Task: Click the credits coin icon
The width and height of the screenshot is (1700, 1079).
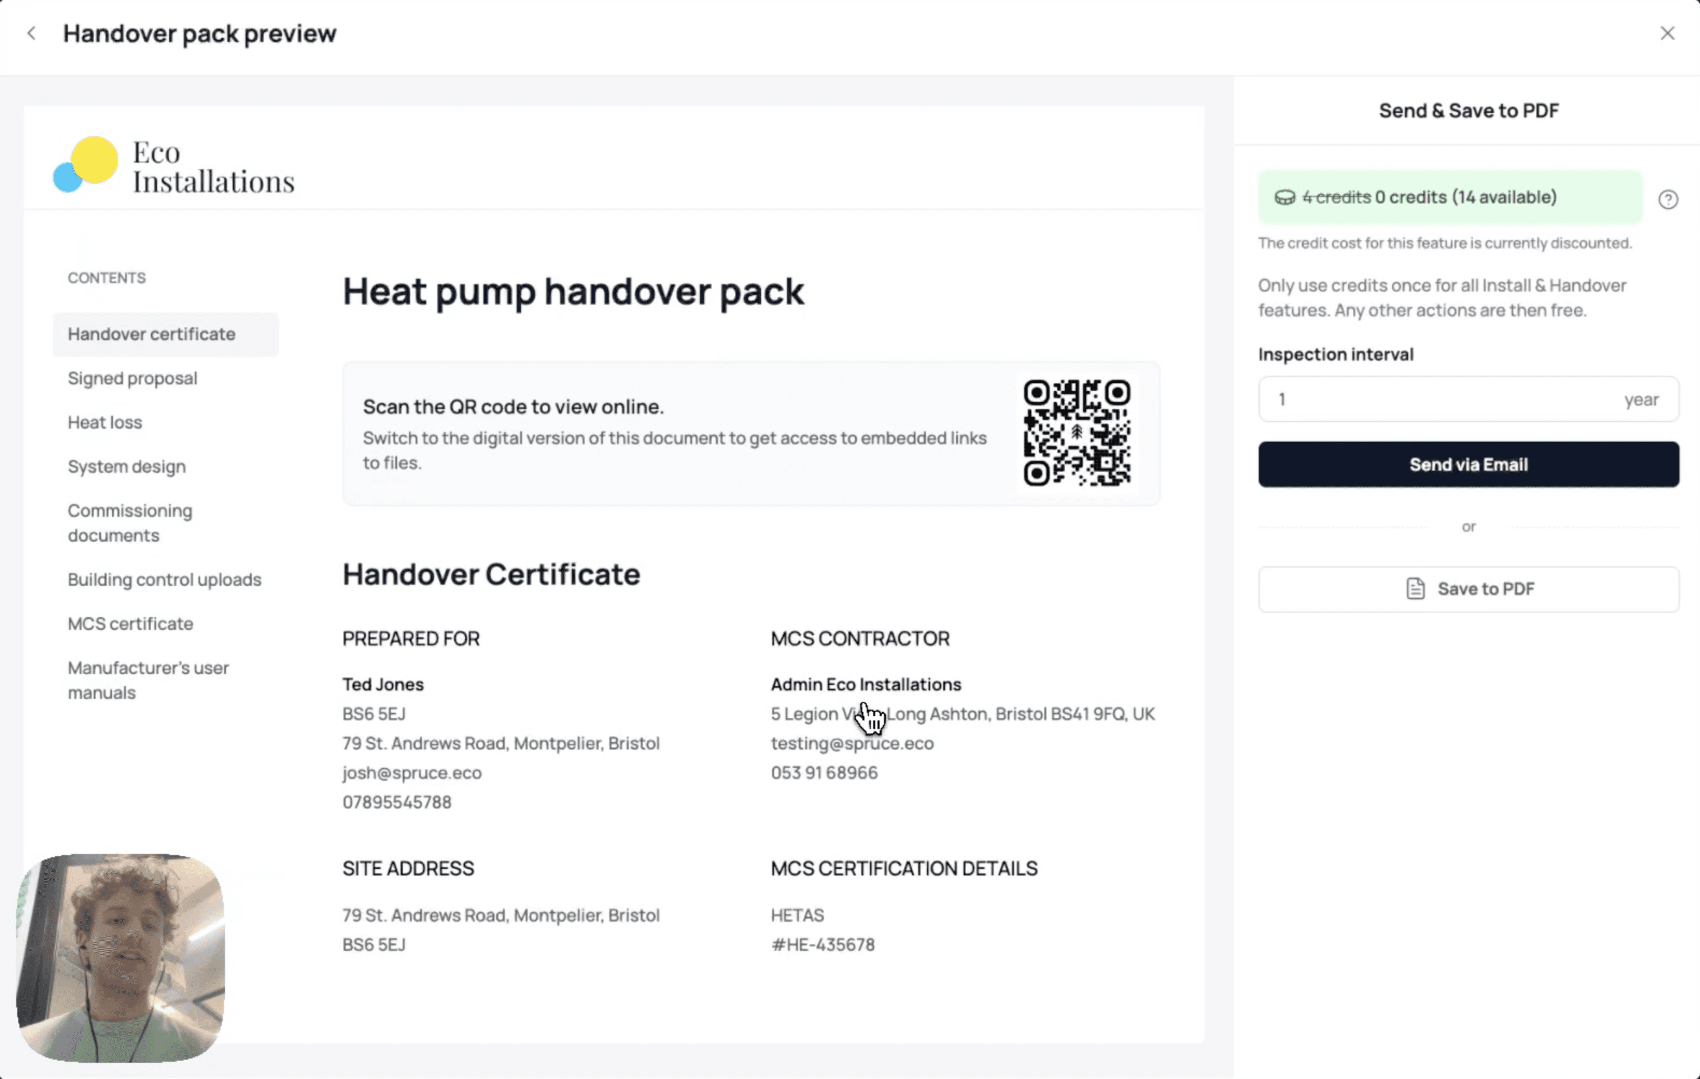Action: coord(1284,198)
